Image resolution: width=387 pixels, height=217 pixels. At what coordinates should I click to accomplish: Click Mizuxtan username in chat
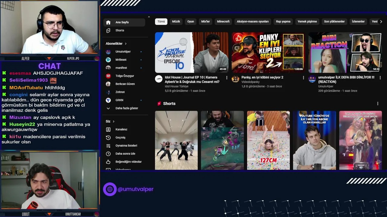point(20,118)
